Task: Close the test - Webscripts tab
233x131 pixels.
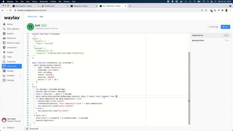Action: click(125, 6)
